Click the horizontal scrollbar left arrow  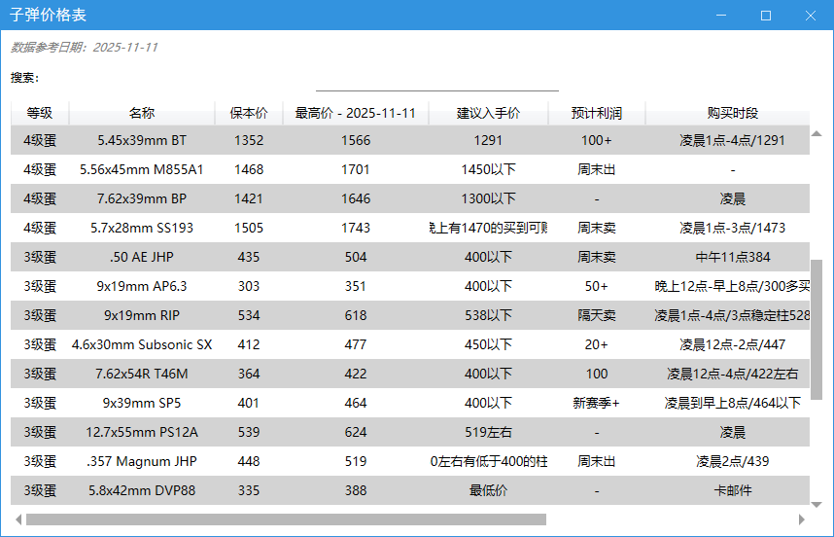[x=17, y=519]
